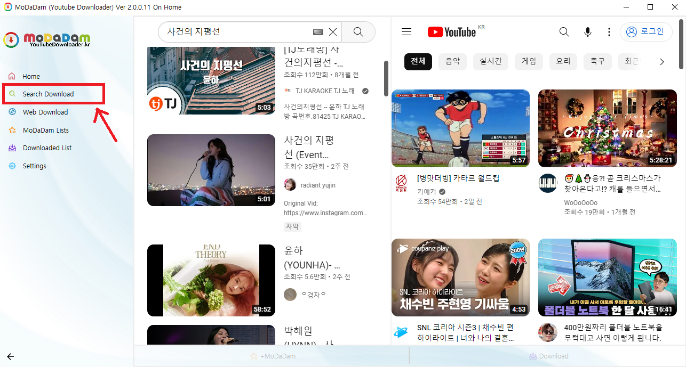Open the END THEORY album thumbnail
Viewport: 686px width, 367px height.
[211, 281]
